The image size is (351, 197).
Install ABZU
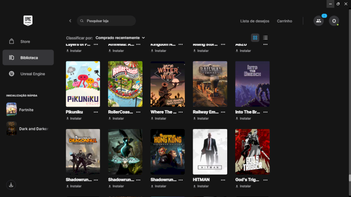point(244,51)
